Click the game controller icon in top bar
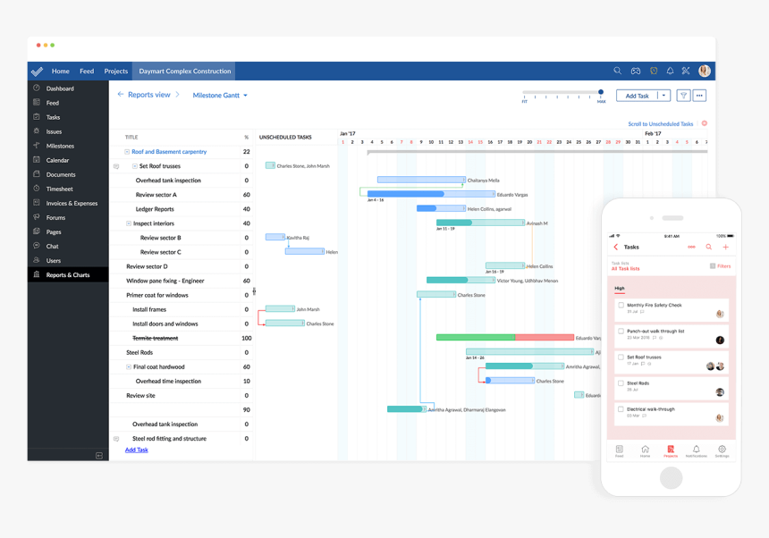 [636, 71]
